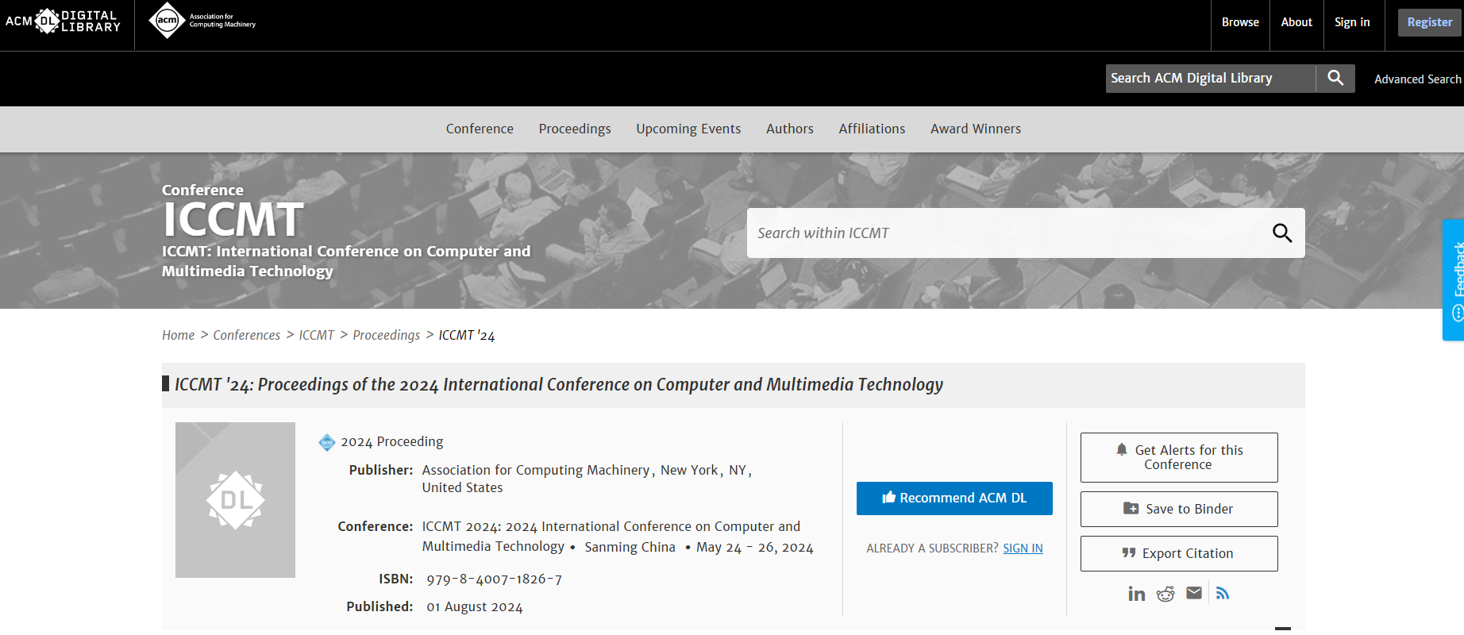Open the Association for Computing Machinery logo
Screen dimensions: 1464x635
point(202,21)
